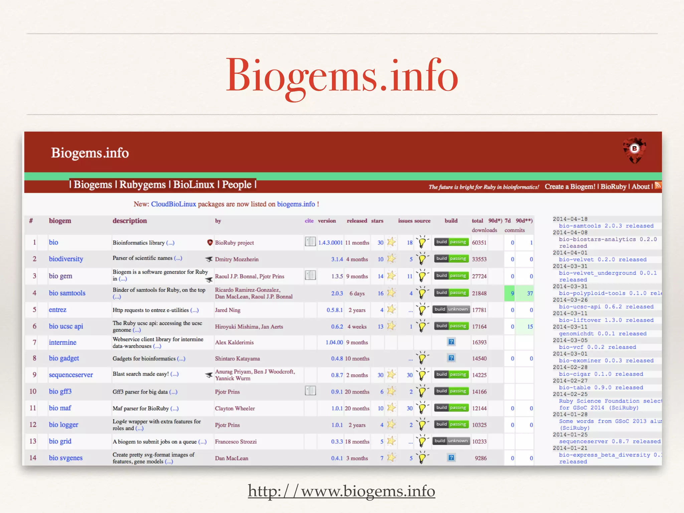Click build unknown badge for bio grid

451,441
